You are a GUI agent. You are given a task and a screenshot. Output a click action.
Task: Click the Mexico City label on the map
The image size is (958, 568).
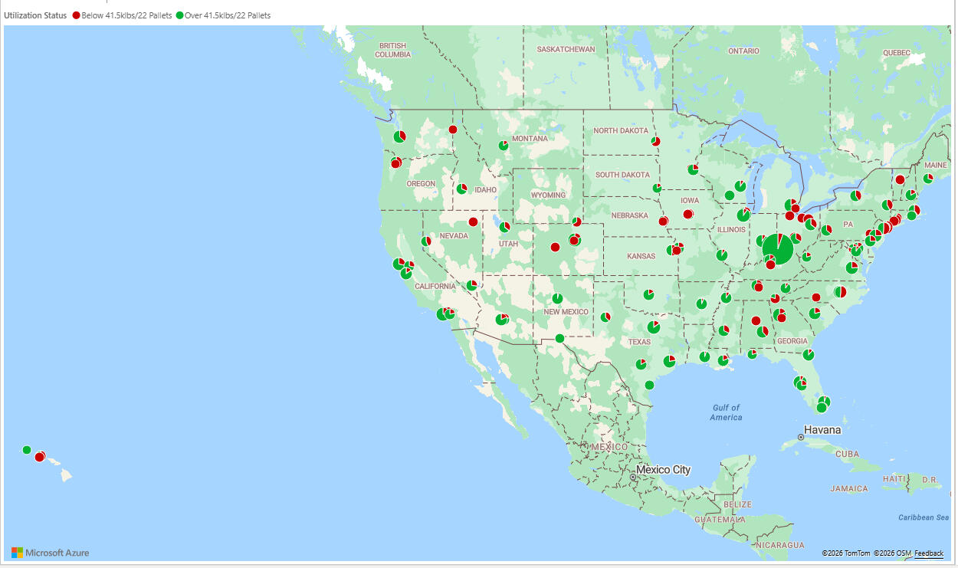pyautogui.click(x=664, y=468)
